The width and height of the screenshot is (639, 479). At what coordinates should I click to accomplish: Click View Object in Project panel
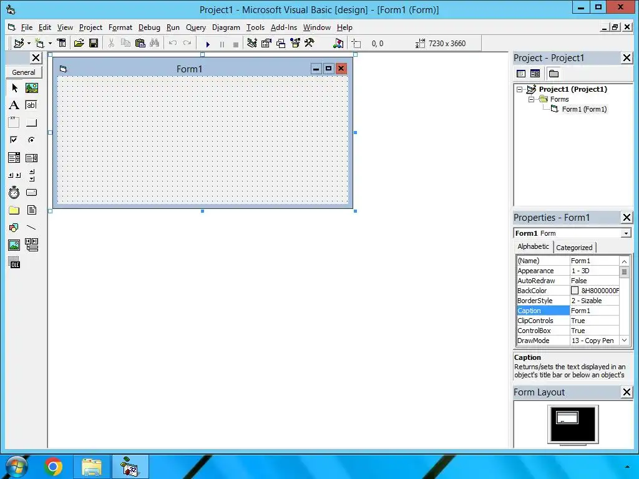[535, 74]
